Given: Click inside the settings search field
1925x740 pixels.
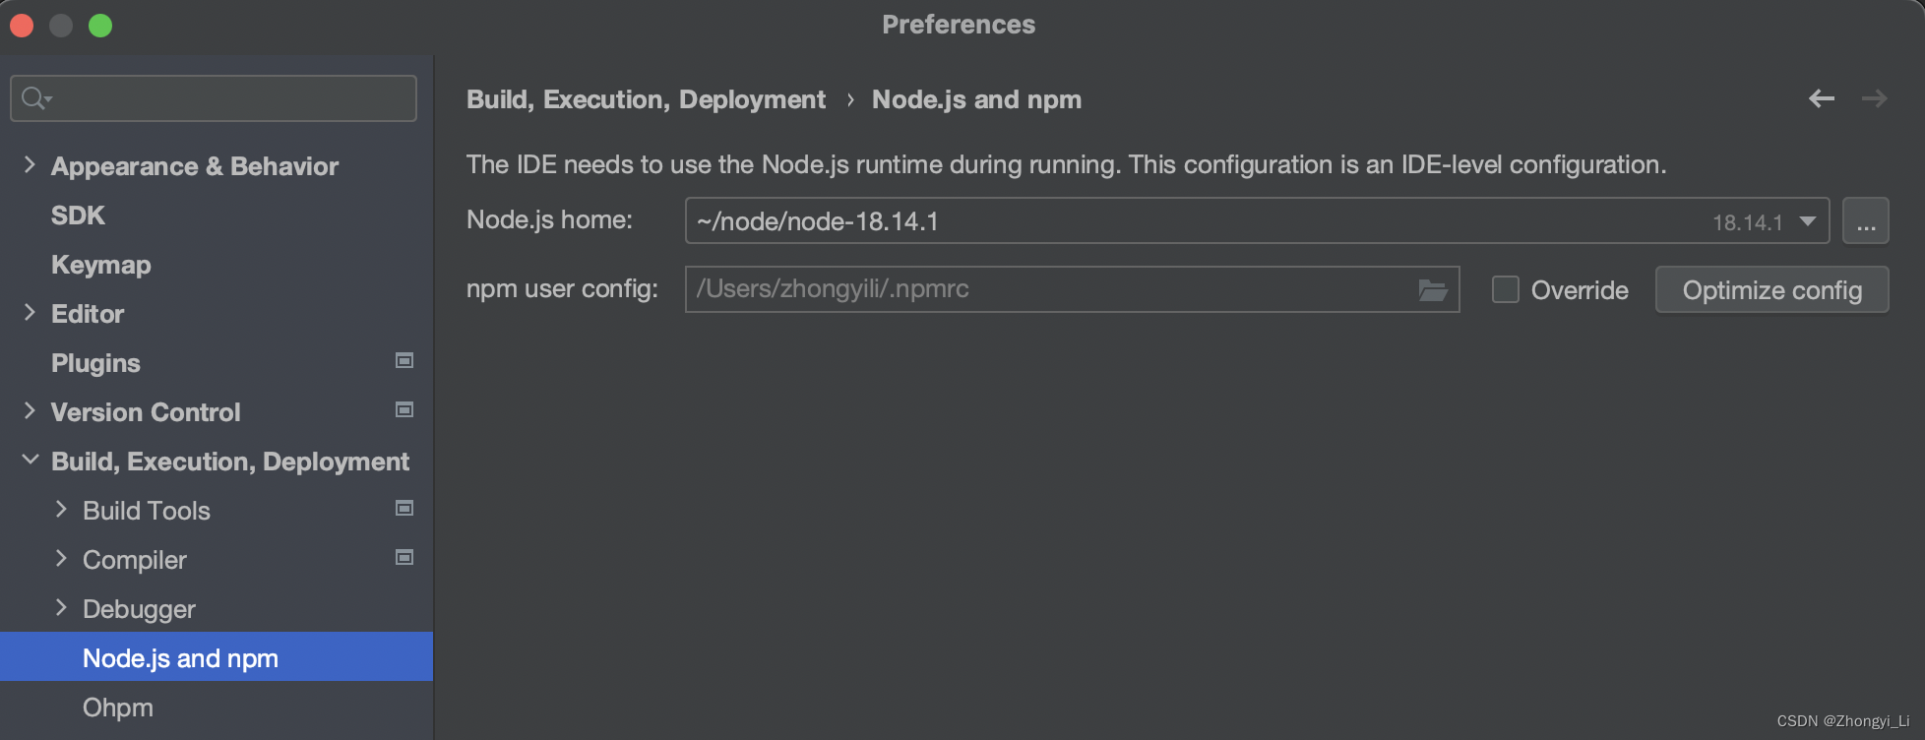Looking at the screenshot, I should (x=214, y=98).
